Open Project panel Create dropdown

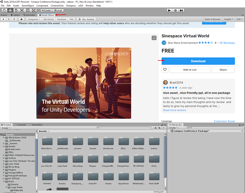[x=6, y=128]
